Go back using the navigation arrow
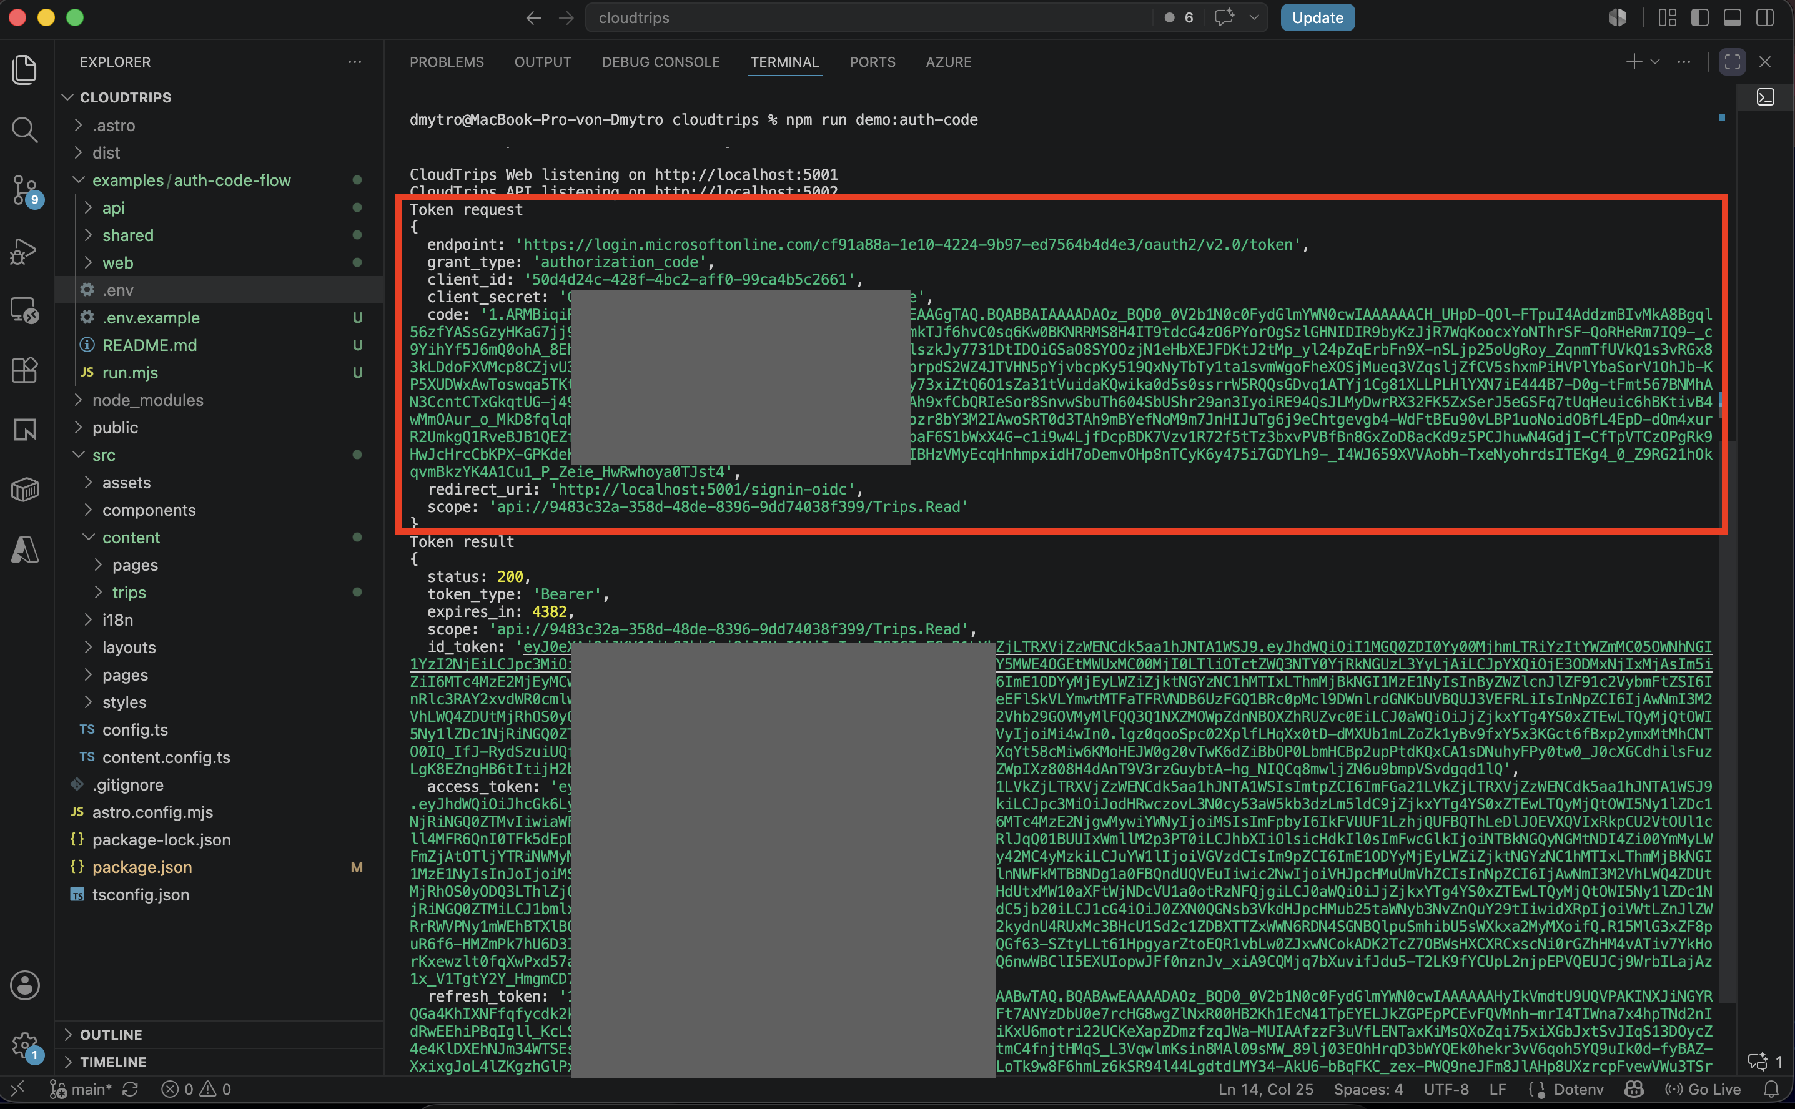1795x1109 pixels. pyautogui.click(x=534, y=17)
